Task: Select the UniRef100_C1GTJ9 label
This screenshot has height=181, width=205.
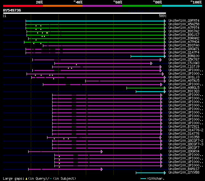Action: [184, 67]
